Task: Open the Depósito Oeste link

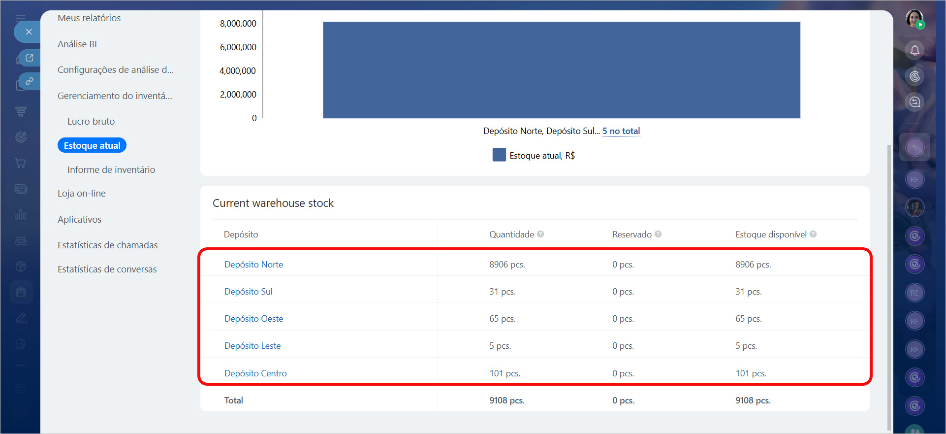Action: tap(253, 319)
